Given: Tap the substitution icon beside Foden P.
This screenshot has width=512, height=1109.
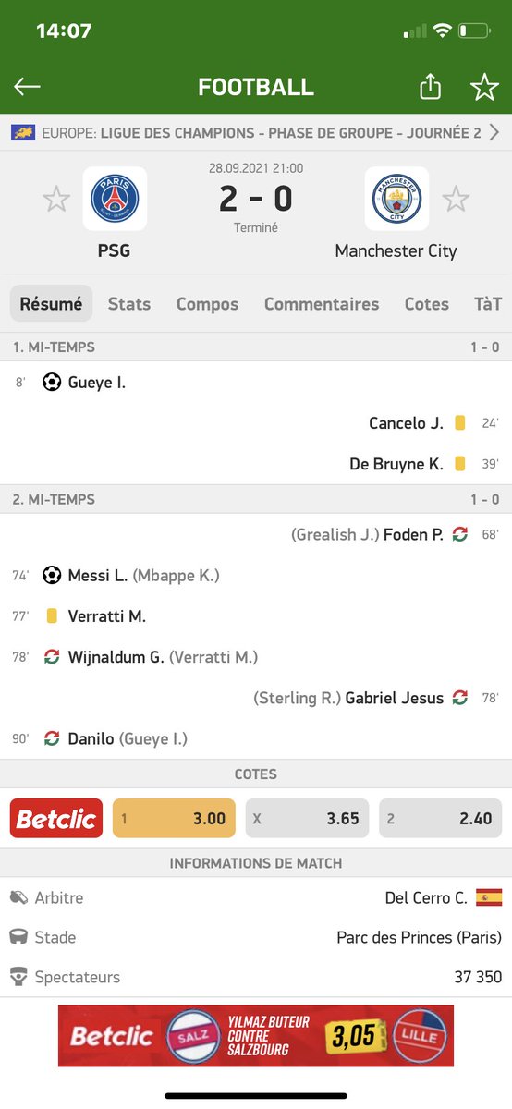Looking at the screenshot, I should 459,534.
